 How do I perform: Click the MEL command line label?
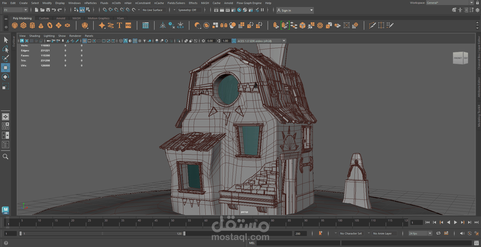point(252,243)
